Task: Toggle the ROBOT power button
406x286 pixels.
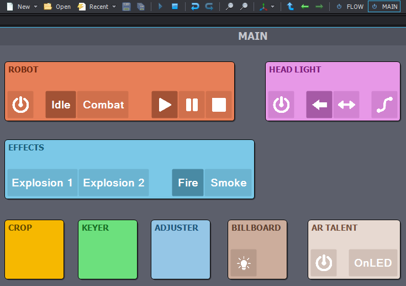Action: pos(20,105)
